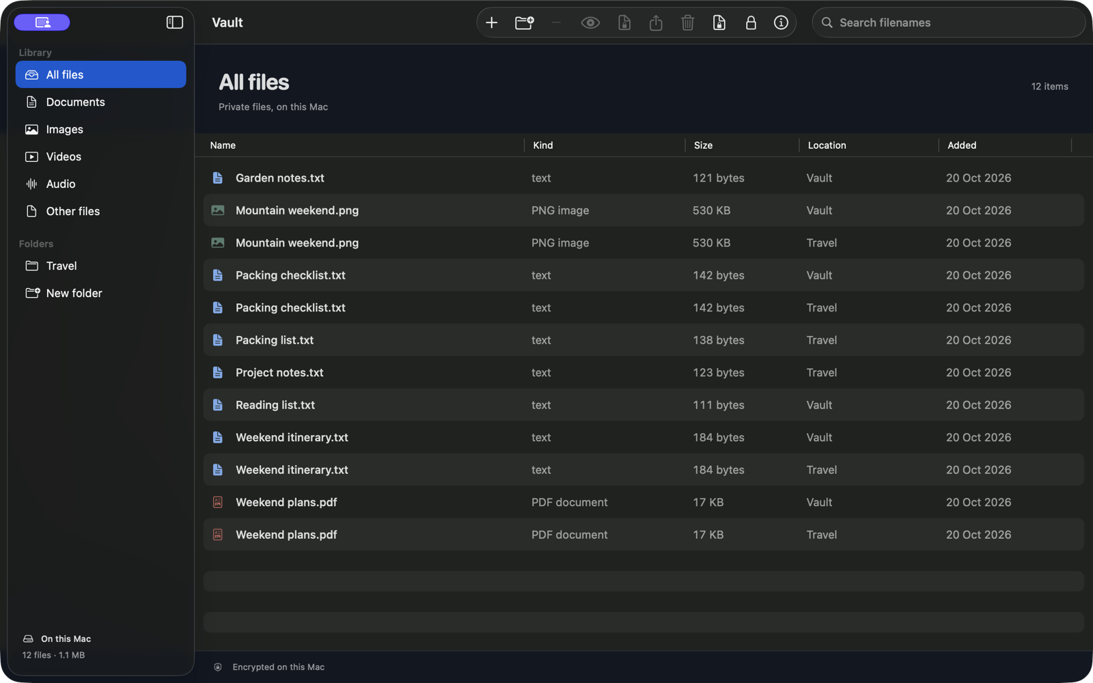Click the image icon of Mountain weekend.png in Vault
This screenshot has width=1093, height=683.
(x=218, y=210)
